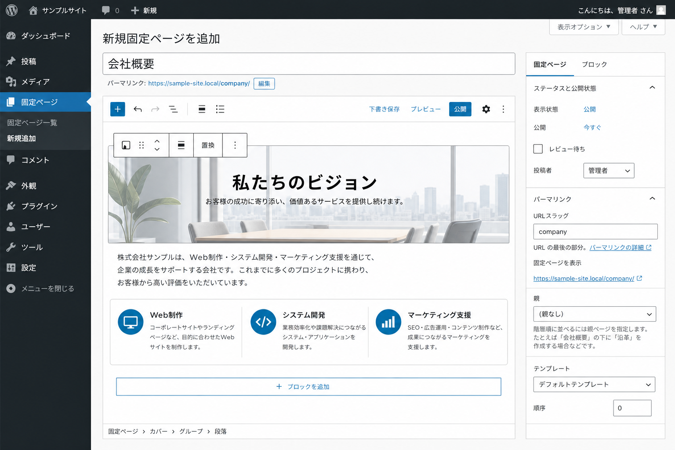Open the 投稿者 author dropdown

(x=609, y=171)
